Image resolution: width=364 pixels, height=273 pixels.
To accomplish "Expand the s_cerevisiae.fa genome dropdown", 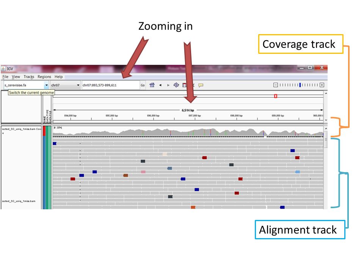I will (46, 85).
